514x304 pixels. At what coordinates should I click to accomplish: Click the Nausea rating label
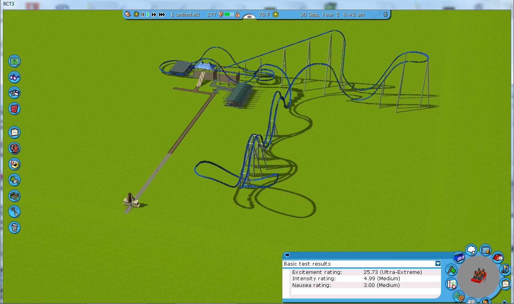click(x=311, y=285)
